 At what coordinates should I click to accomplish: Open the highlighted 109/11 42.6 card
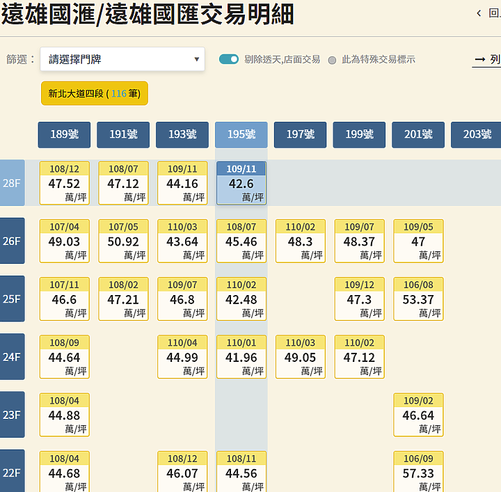(241, 183)
